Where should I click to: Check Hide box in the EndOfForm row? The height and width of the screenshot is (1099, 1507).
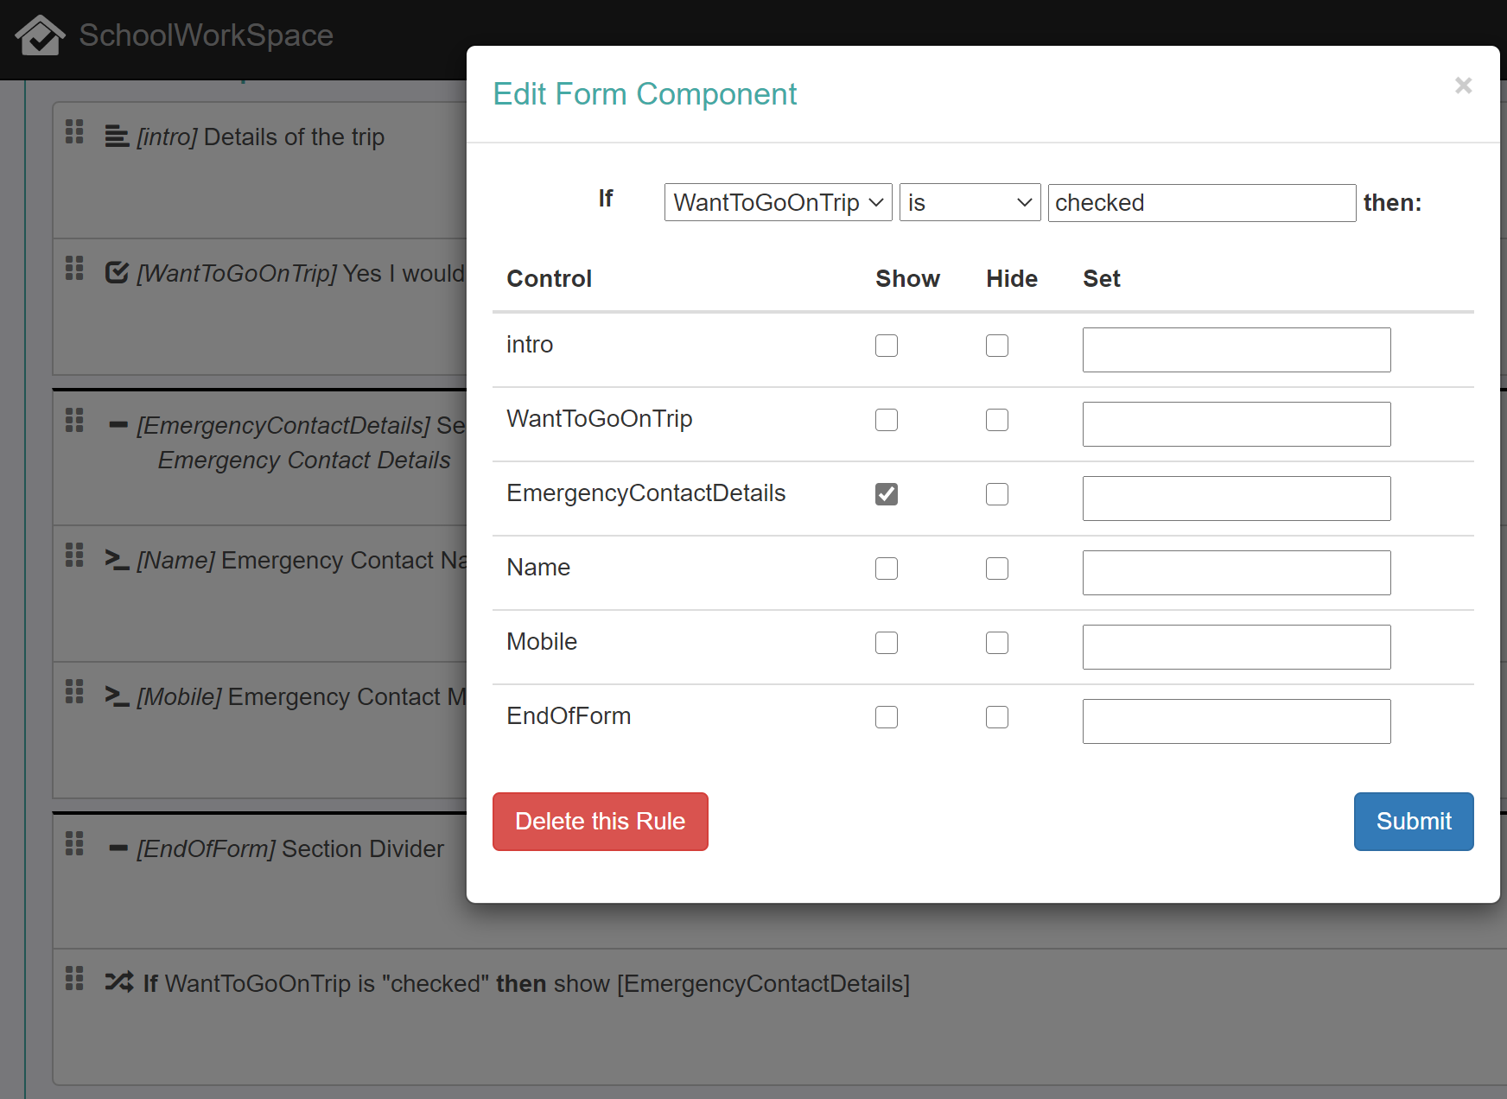(996, 717)
